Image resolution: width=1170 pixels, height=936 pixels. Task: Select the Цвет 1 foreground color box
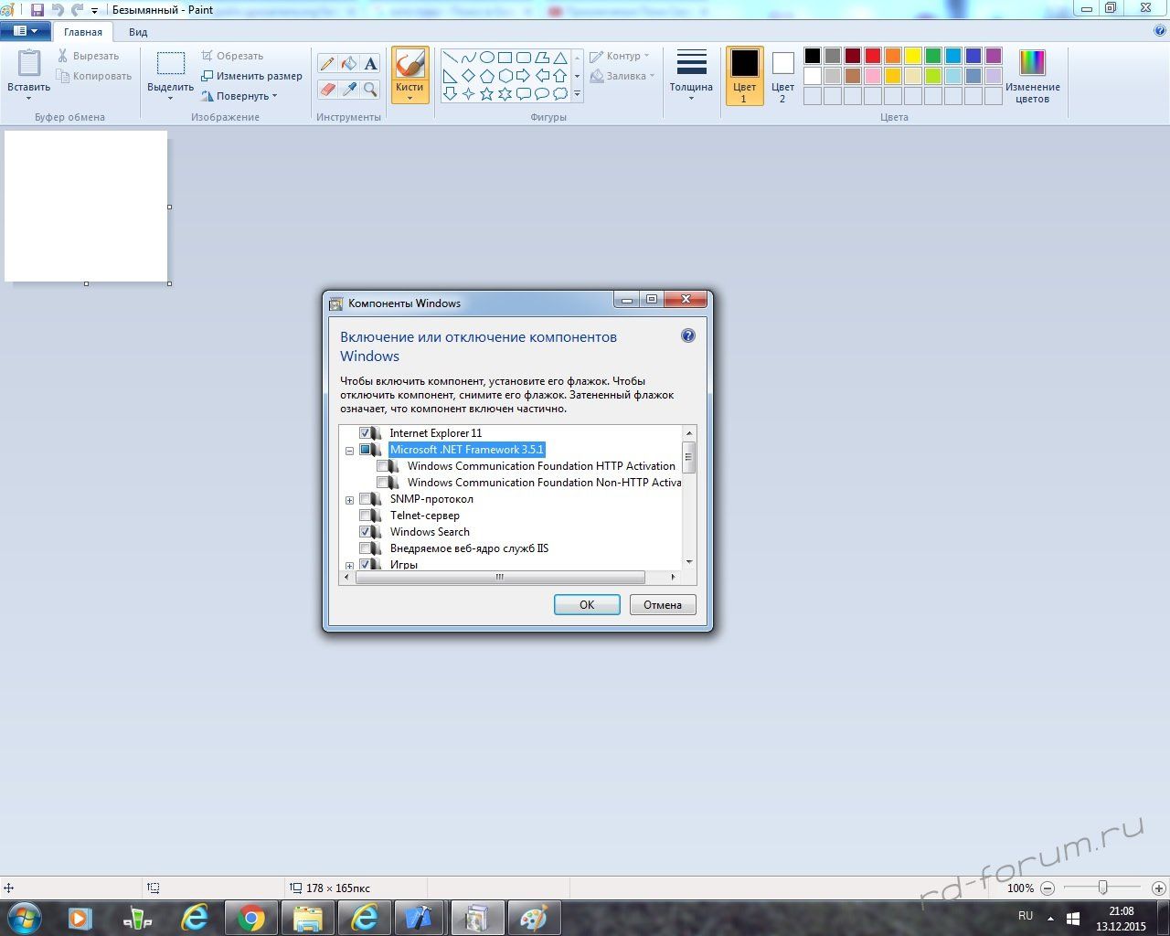point(744,76)
